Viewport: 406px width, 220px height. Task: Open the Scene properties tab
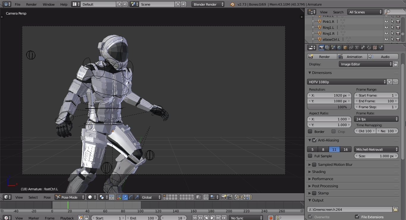[x=333, y=48]
